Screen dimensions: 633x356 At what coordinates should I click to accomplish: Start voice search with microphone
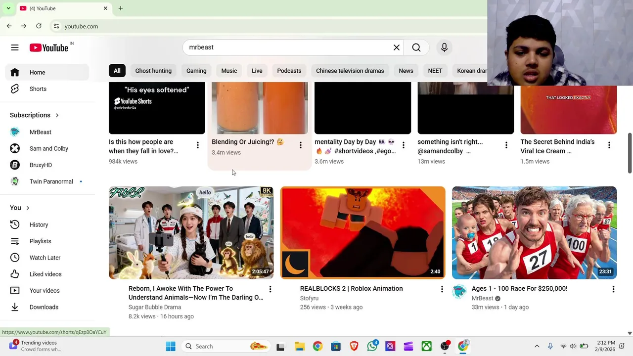444,47
